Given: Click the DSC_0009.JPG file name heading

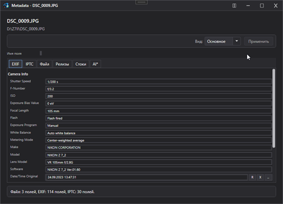Looking at the screenshot, I should click(23, 21).
